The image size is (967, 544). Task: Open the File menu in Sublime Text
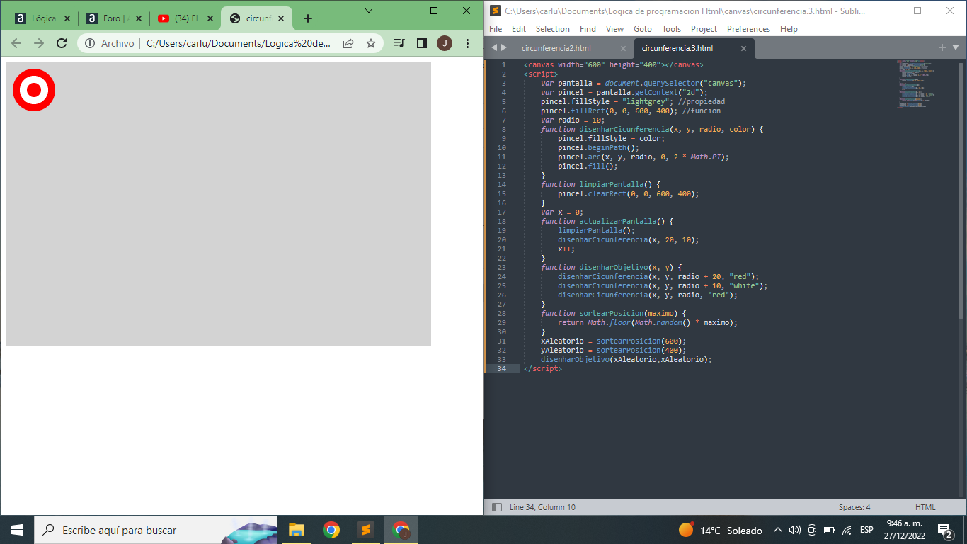[x=496, y=29]
